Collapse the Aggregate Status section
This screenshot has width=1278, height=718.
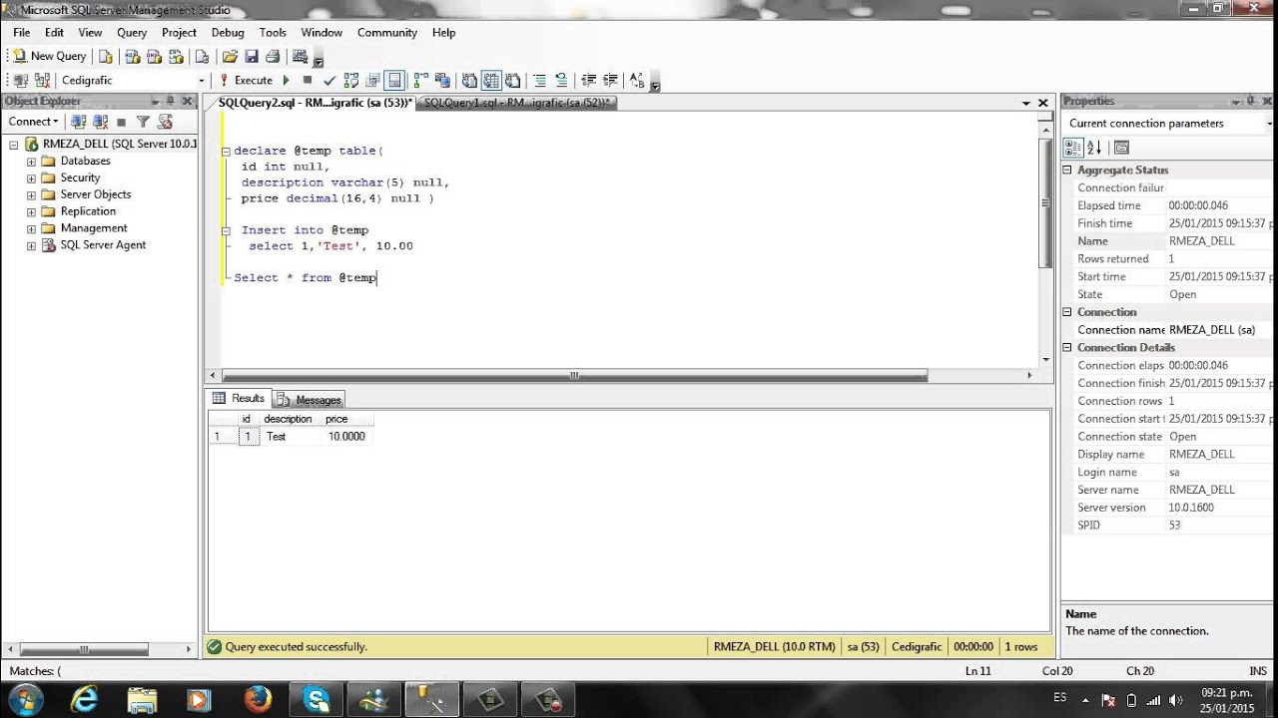[x=1067, y=171]
